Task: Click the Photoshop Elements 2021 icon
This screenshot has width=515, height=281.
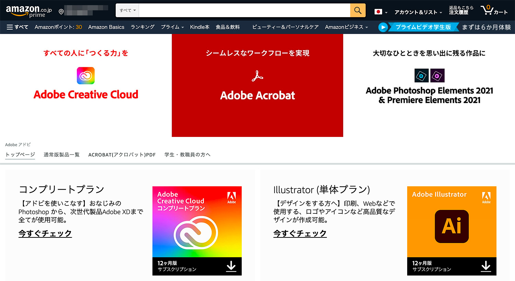Action: click(x=422, y=75)
